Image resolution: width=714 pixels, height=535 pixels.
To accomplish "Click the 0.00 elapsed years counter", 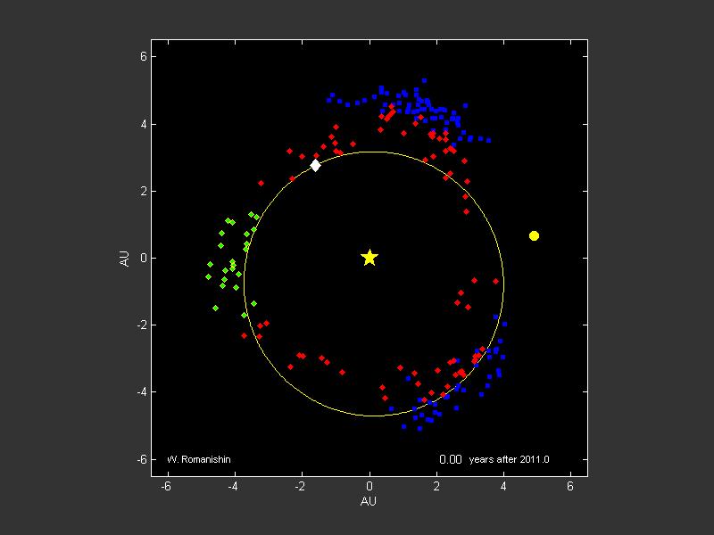I will (x=450, y=460).
